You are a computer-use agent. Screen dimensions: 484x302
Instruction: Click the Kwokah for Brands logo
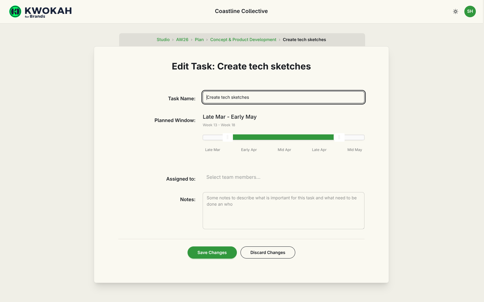(40, 11)
